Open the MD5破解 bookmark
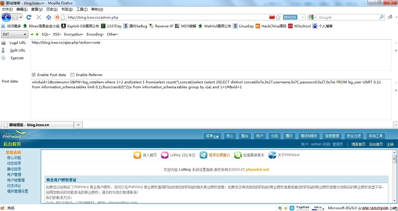This screenshot has height=211, width=398. coord(186,26)
